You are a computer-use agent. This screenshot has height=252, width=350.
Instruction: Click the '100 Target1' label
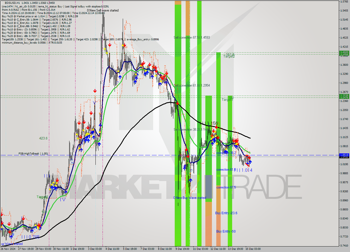coord(227,99)
